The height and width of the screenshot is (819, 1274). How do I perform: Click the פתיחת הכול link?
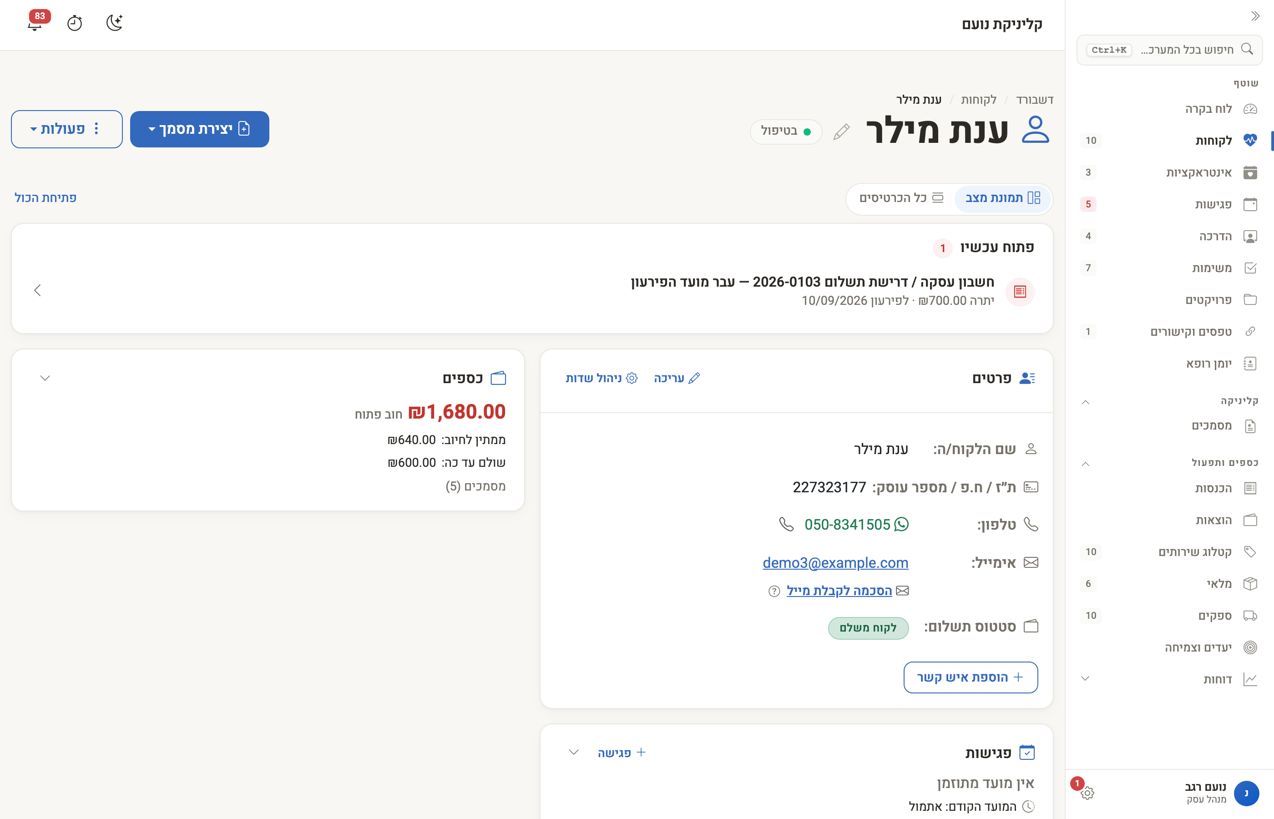46,198
